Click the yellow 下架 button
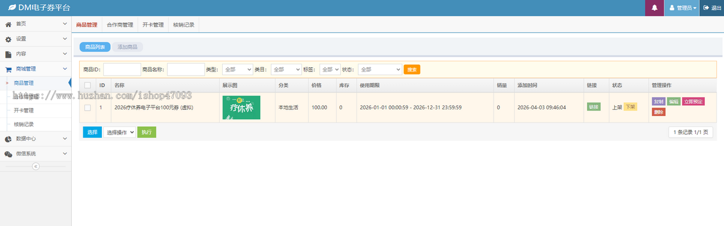The height and width of the screenshot is (226, 724). pyautogui.click(x=630, y=107)
